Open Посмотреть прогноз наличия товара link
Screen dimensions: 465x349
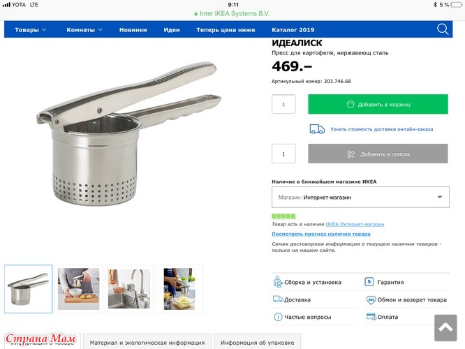[321, 234]
